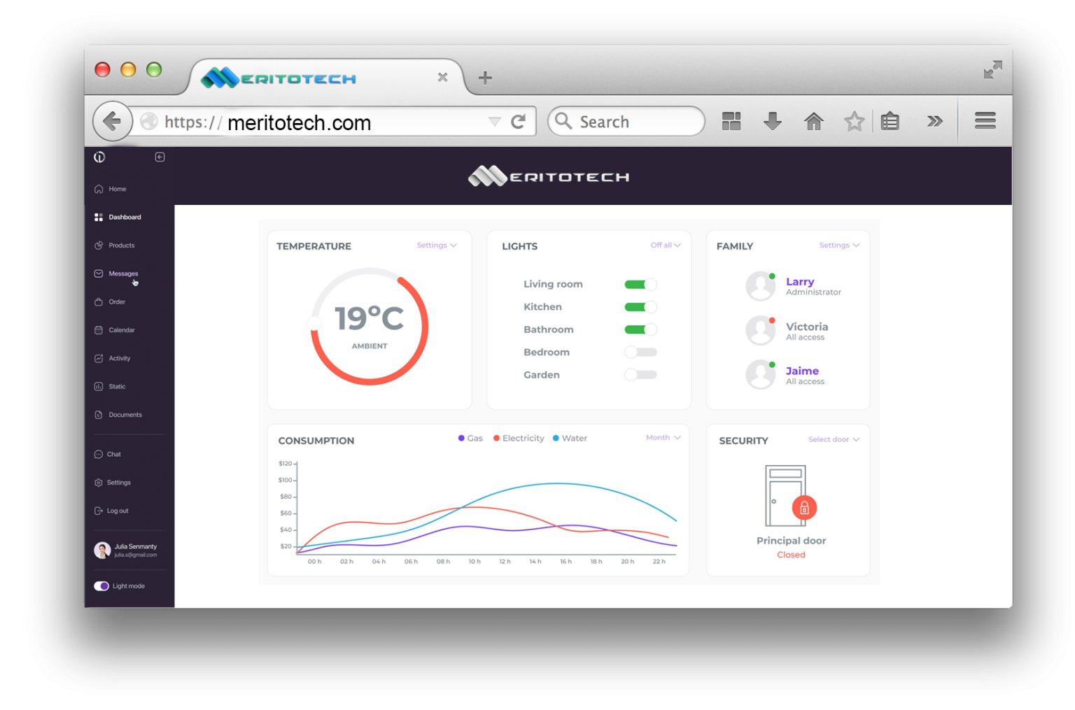Image resolution: width=1075 pixels, height=710 pixels.
Task: Adjust the ambient temperature dial
Action: coord(314,322)
